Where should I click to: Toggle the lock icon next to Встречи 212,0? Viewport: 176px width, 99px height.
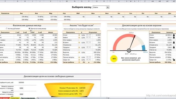[174, 42]
